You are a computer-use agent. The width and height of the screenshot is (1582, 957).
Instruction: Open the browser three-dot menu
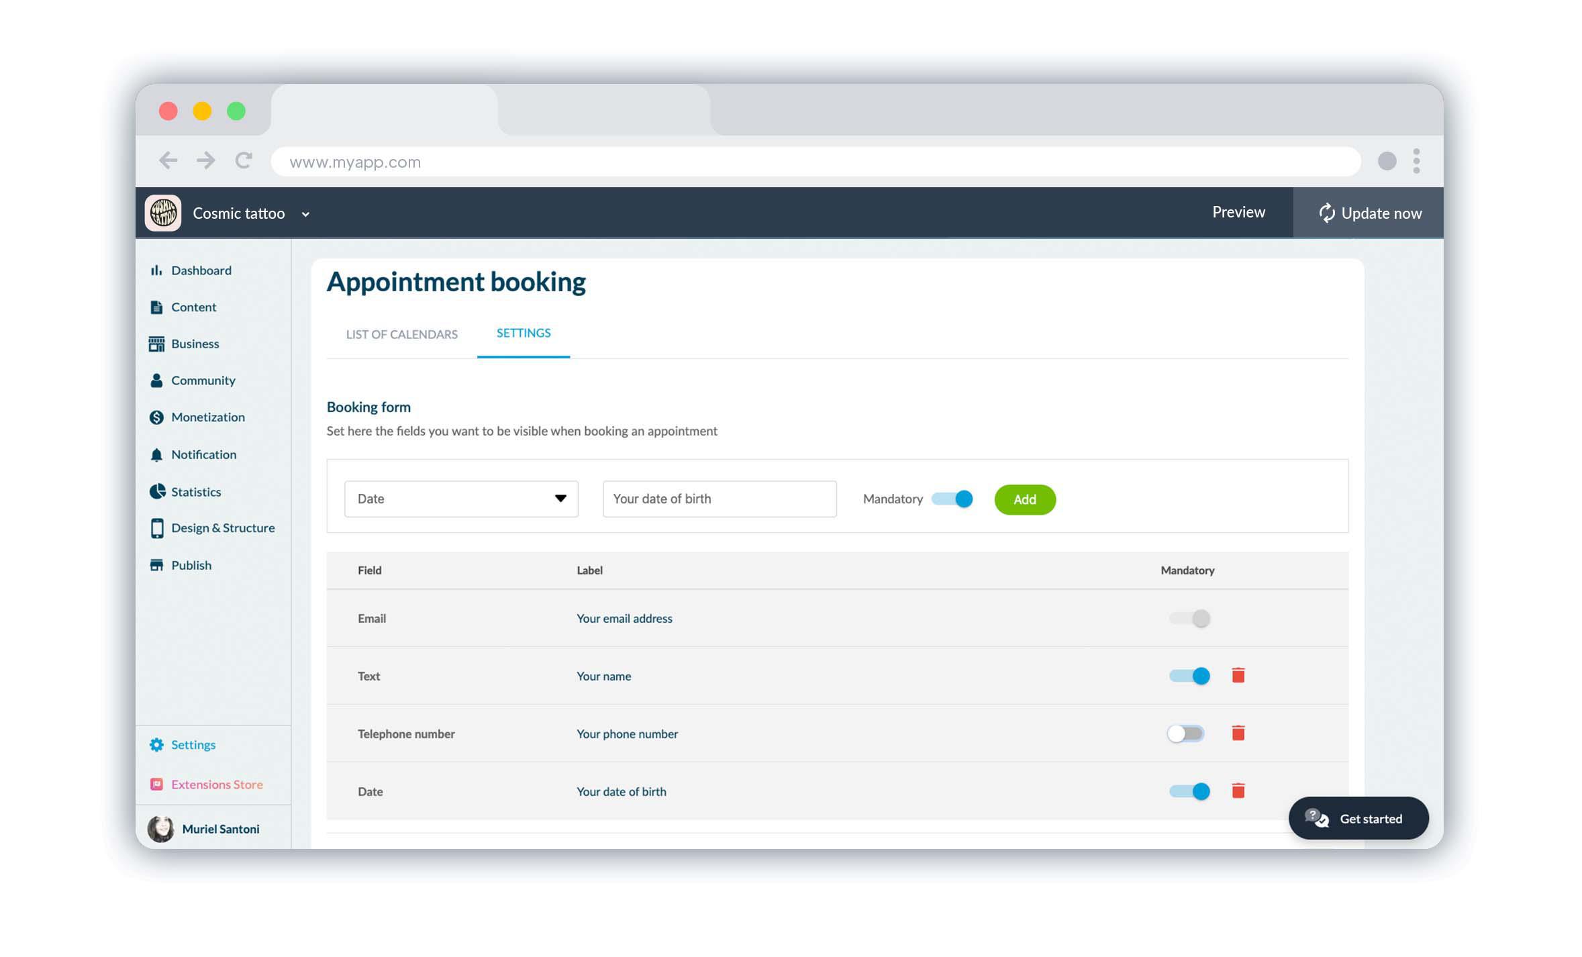pos(1416,161)
